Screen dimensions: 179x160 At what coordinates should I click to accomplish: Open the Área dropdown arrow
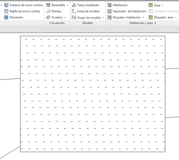pyautogui.click(x=162, y=5)
